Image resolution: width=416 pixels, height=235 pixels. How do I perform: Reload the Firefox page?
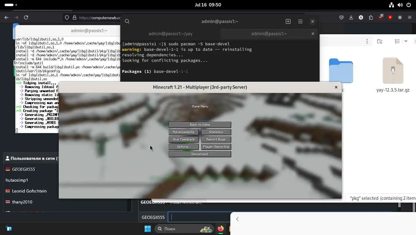[26, 17]
